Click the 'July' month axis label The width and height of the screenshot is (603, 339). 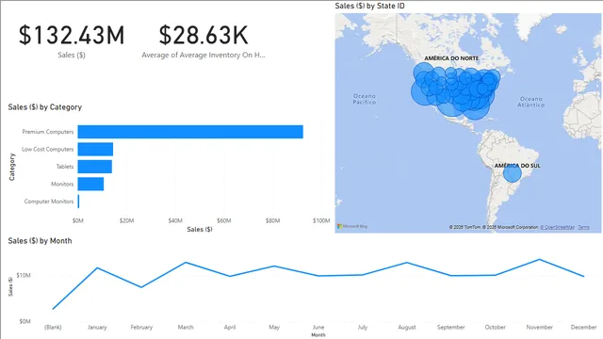363,327
